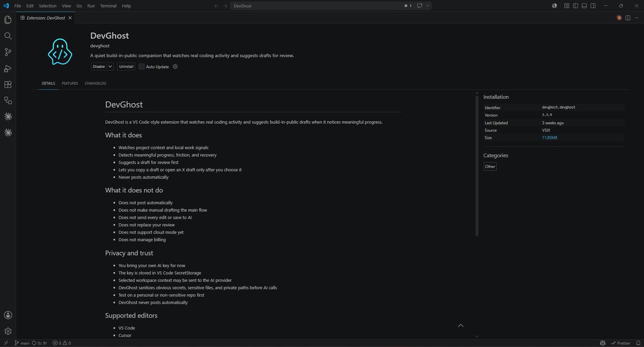The height and width of the screenshot is (347, 644).
Task: Toggle the bottom panel layout icon
Action: tap(584, 5)
